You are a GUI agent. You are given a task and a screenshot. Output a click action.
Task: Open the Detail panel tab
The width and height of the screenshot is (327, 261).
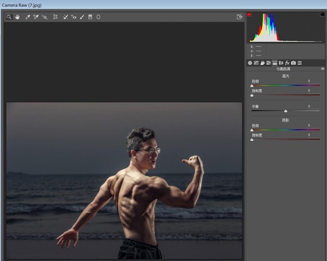pos(262,63)
